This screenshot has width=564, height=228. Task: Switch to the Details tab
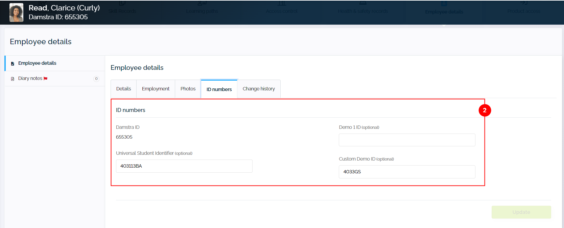123,89
